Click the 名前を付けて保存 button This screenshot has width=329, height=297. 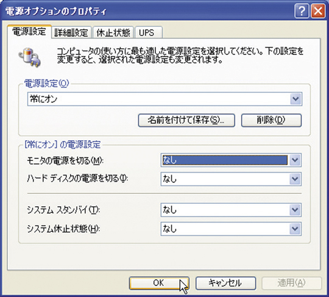(x=186, y=120)
